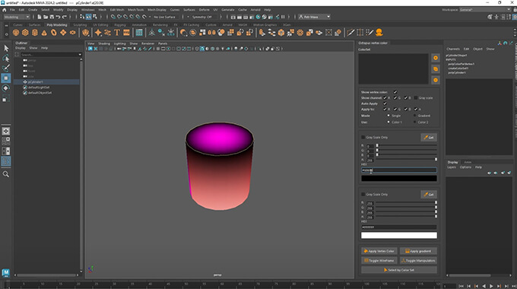Click the Undo arrow icon
Screen dimensions: 517x289
click(58, 17)
